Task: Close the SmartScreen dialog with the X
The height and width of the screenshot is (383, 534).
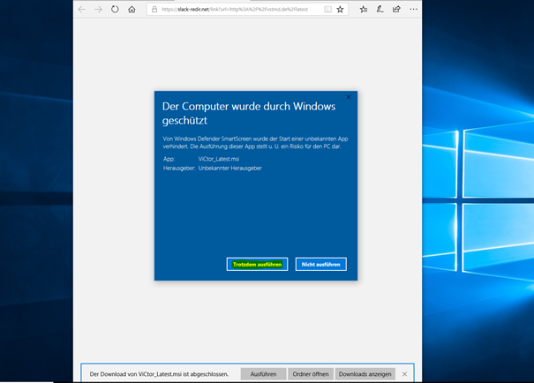Action: point(349,97)
